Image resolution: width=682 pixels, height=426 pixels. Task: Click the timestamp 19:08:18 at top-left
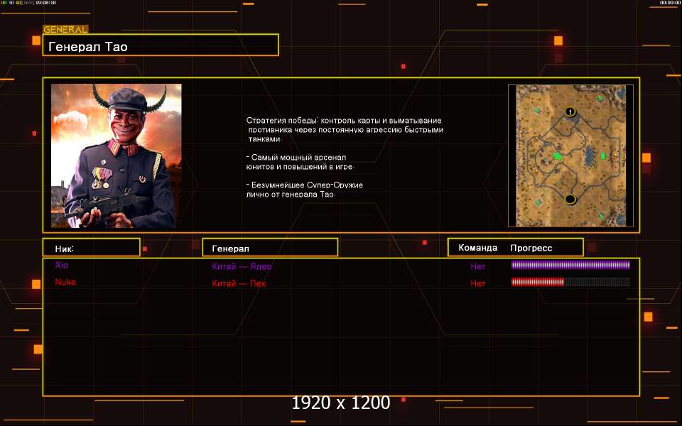(x=45, y=3)
